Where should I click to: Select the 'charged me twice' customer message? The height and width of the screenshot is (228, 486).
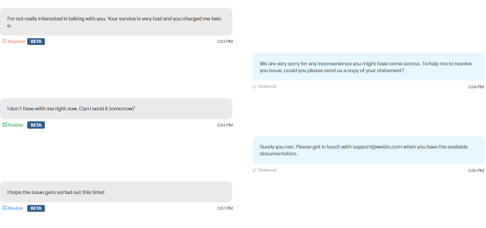pyautogui.click(x=116, y=22)
